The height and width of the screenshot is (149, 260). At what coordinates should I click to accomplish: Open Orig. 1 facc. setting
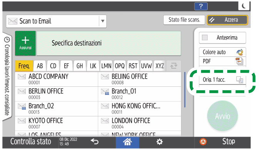(222, 80)
